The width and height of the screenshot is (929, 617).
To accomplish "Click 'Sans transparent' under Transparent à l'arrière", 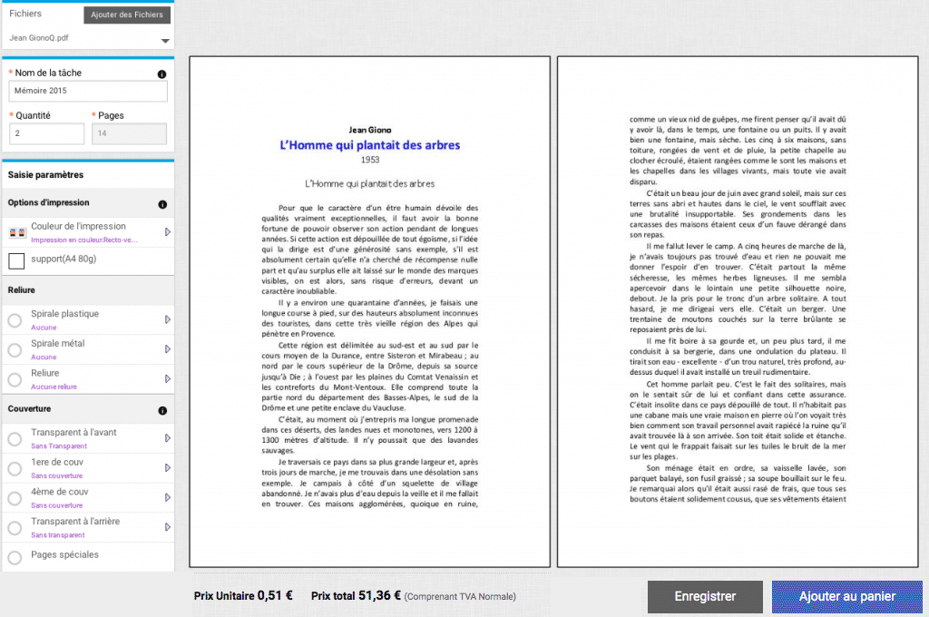I will click(x=57, y=534).
